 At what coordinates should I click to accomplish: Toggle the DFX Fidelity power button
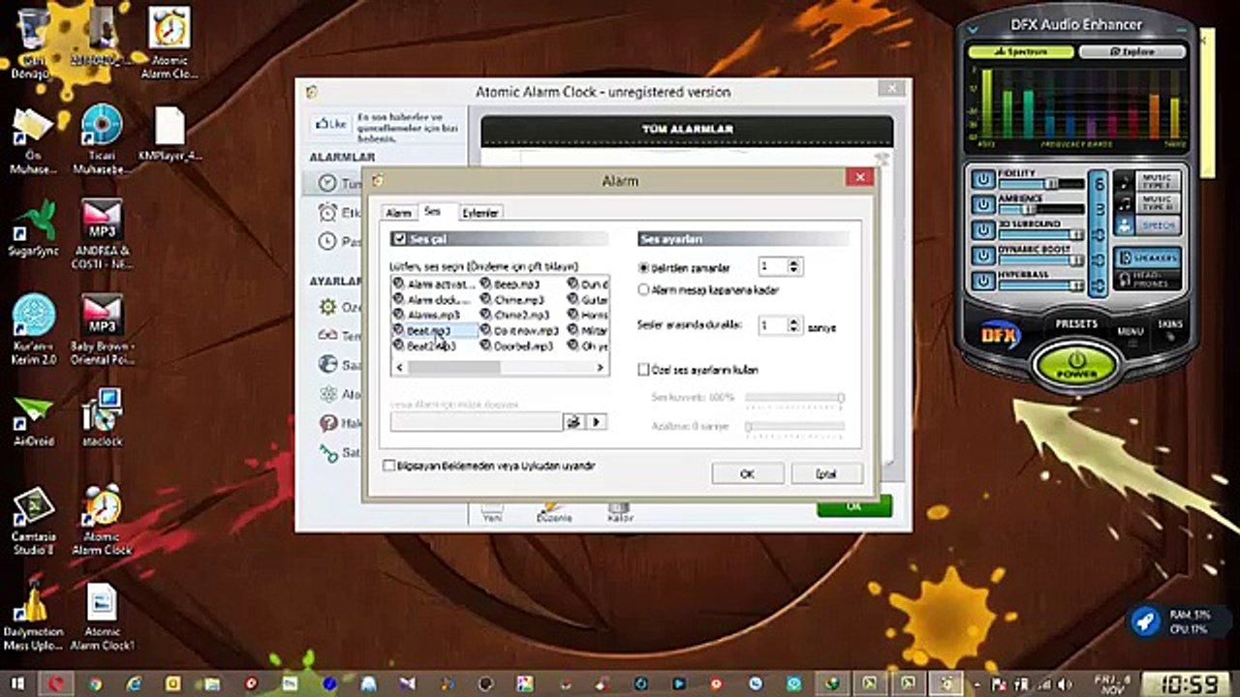[x=984, y=180]
